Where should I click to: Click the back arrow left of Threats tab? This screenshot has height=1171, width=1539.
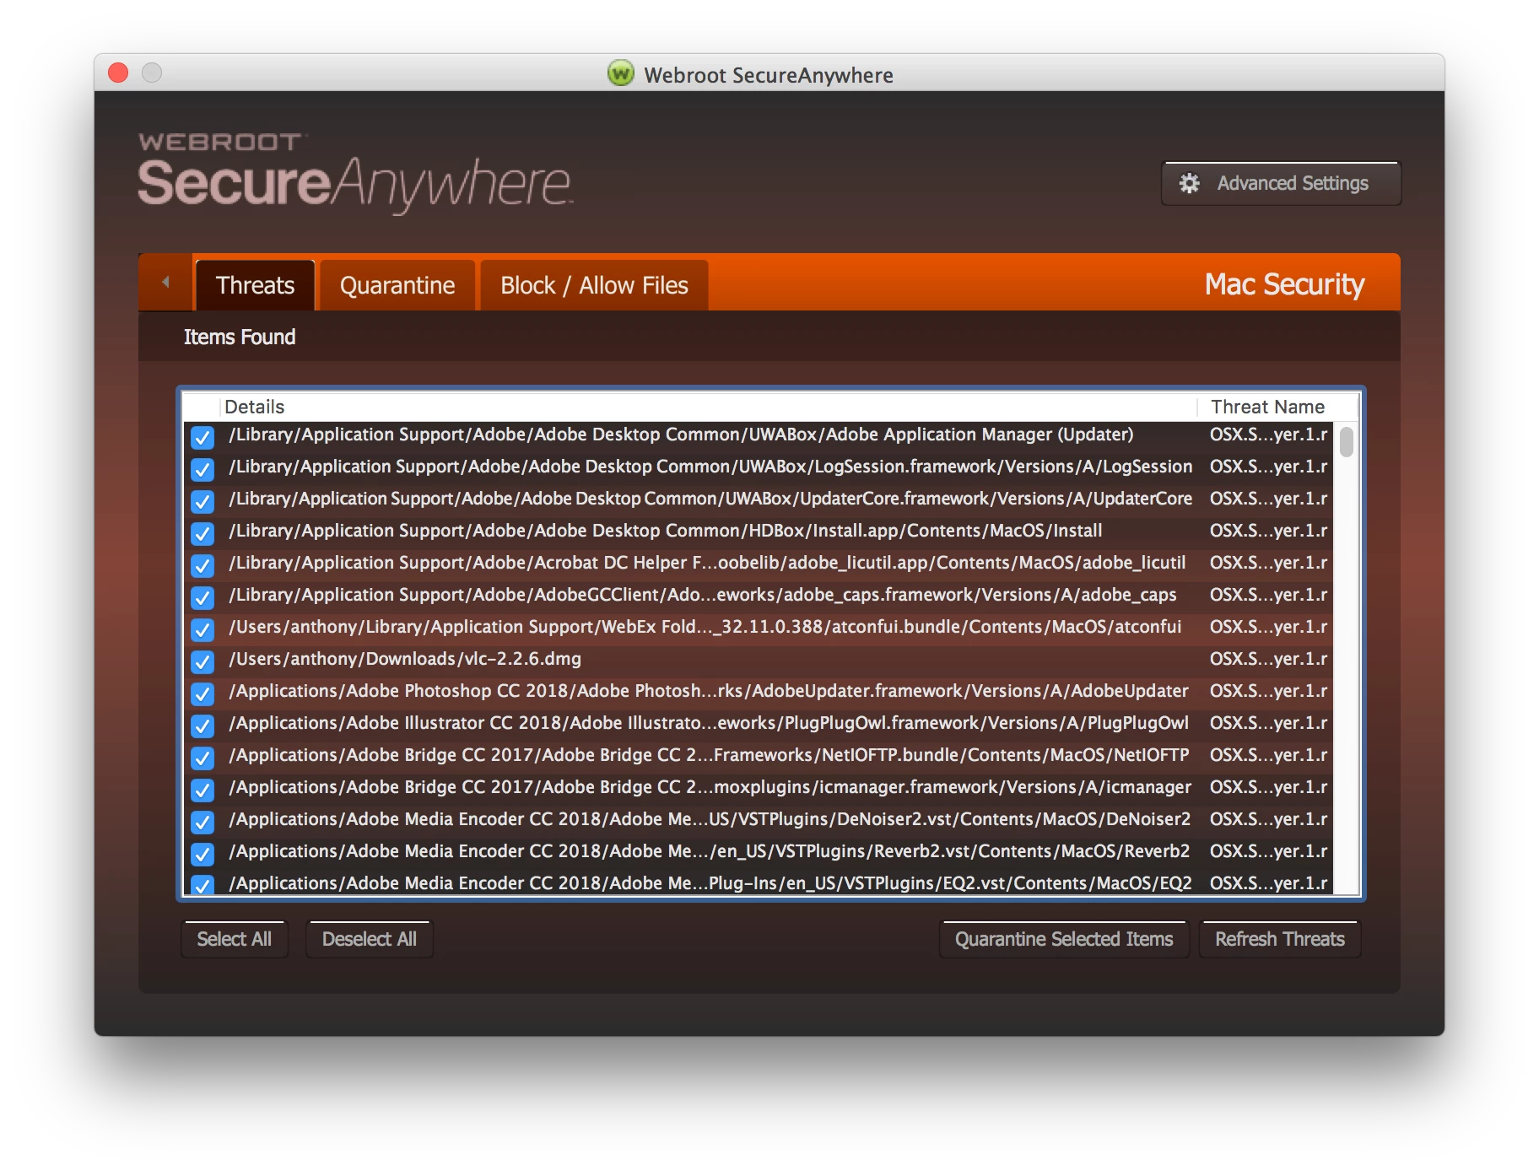[x=165, y=282]
